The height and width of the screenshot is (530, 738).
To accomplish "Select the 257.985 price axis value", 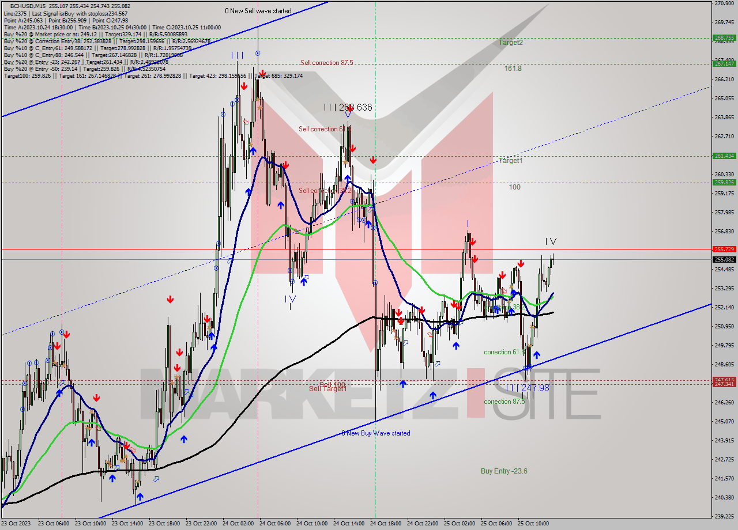I will point(724,213).
